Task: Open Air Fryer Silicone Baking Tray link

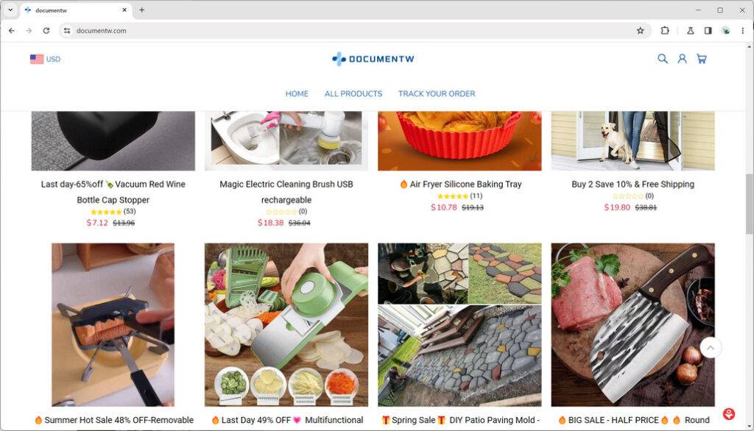Action: (465, 184)
